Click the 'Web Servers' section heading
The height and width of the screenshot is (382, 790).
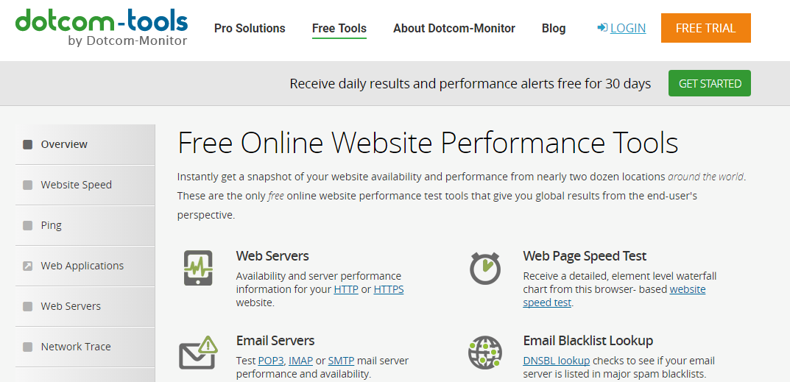click(272, 256)
